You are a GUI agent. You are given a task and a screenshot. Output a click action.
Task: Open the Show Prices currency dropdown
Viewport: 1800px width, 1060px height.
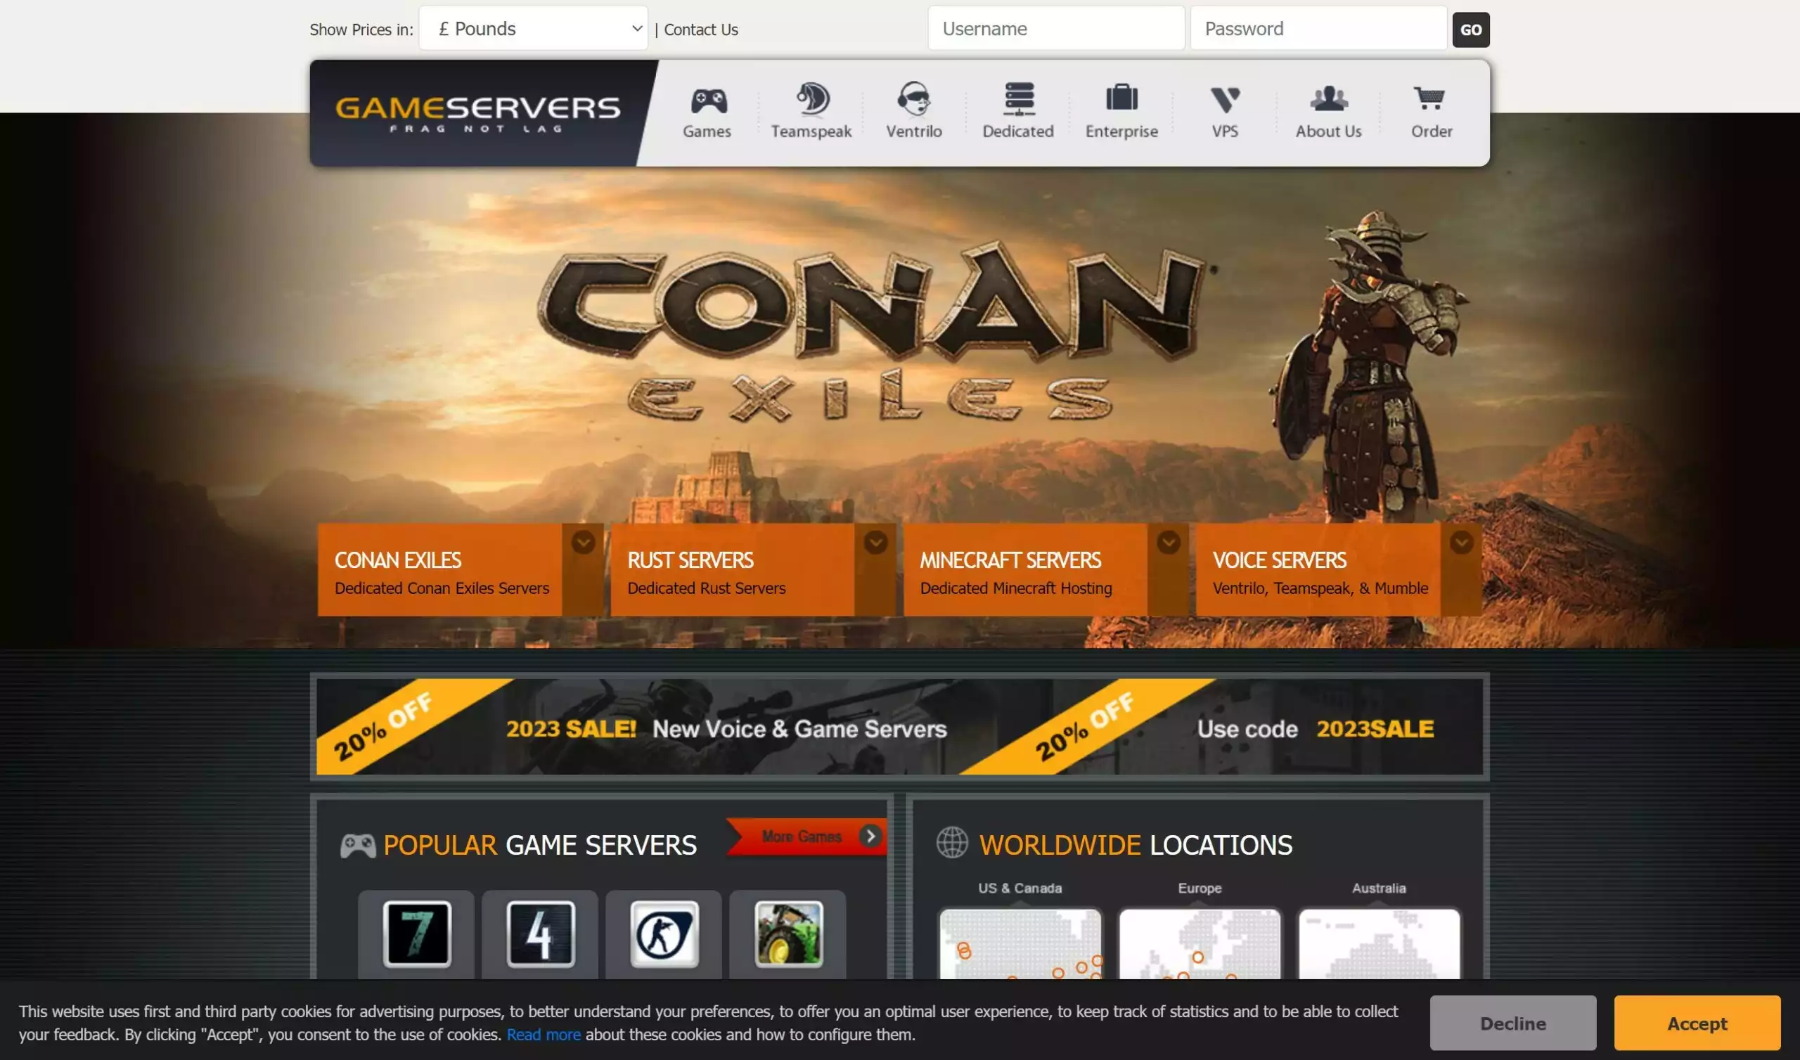(x=533, y=29)
